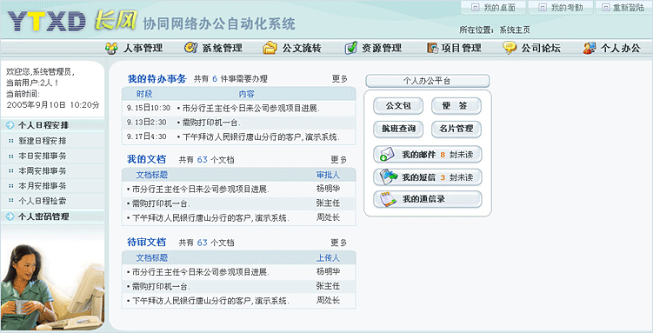The height and width of the screenshot is (333, 653).
Task: Open the 便签 notes button
Action: tap(456, 106)
